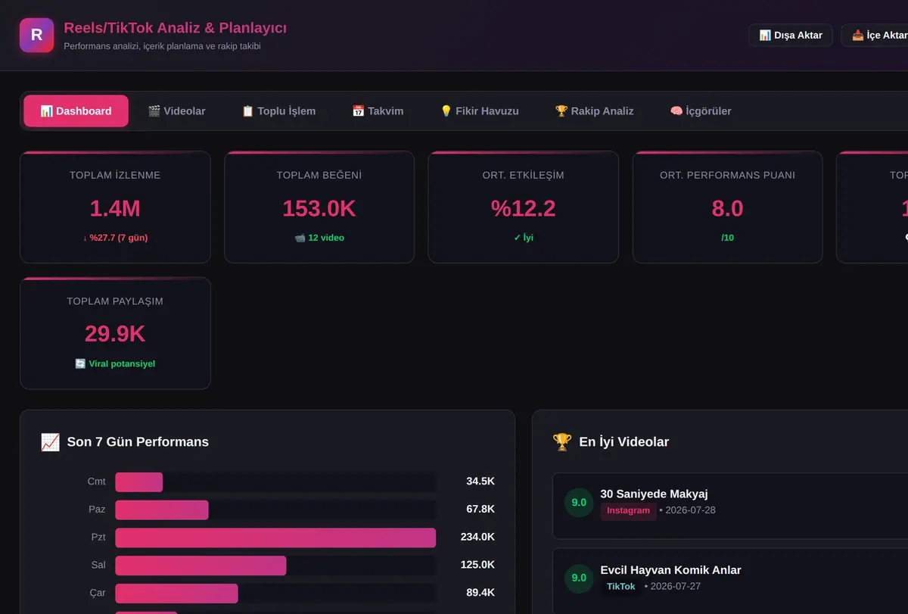Viewport: 908px width, 614px height.
Task: Switch to the Rakip Analiz tab
Action: (x=595, y=111)
